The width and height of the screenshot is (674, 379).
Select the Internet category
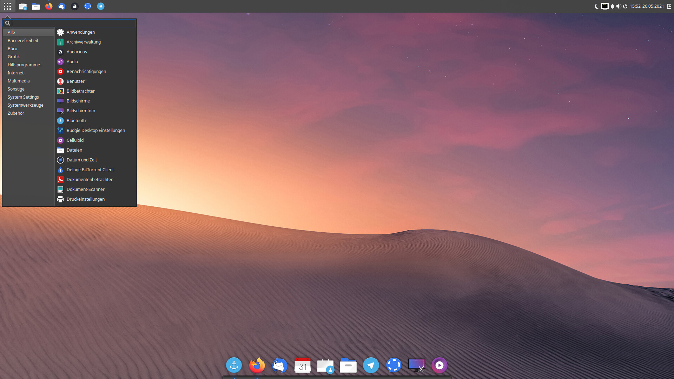click(x=28, y=73)
